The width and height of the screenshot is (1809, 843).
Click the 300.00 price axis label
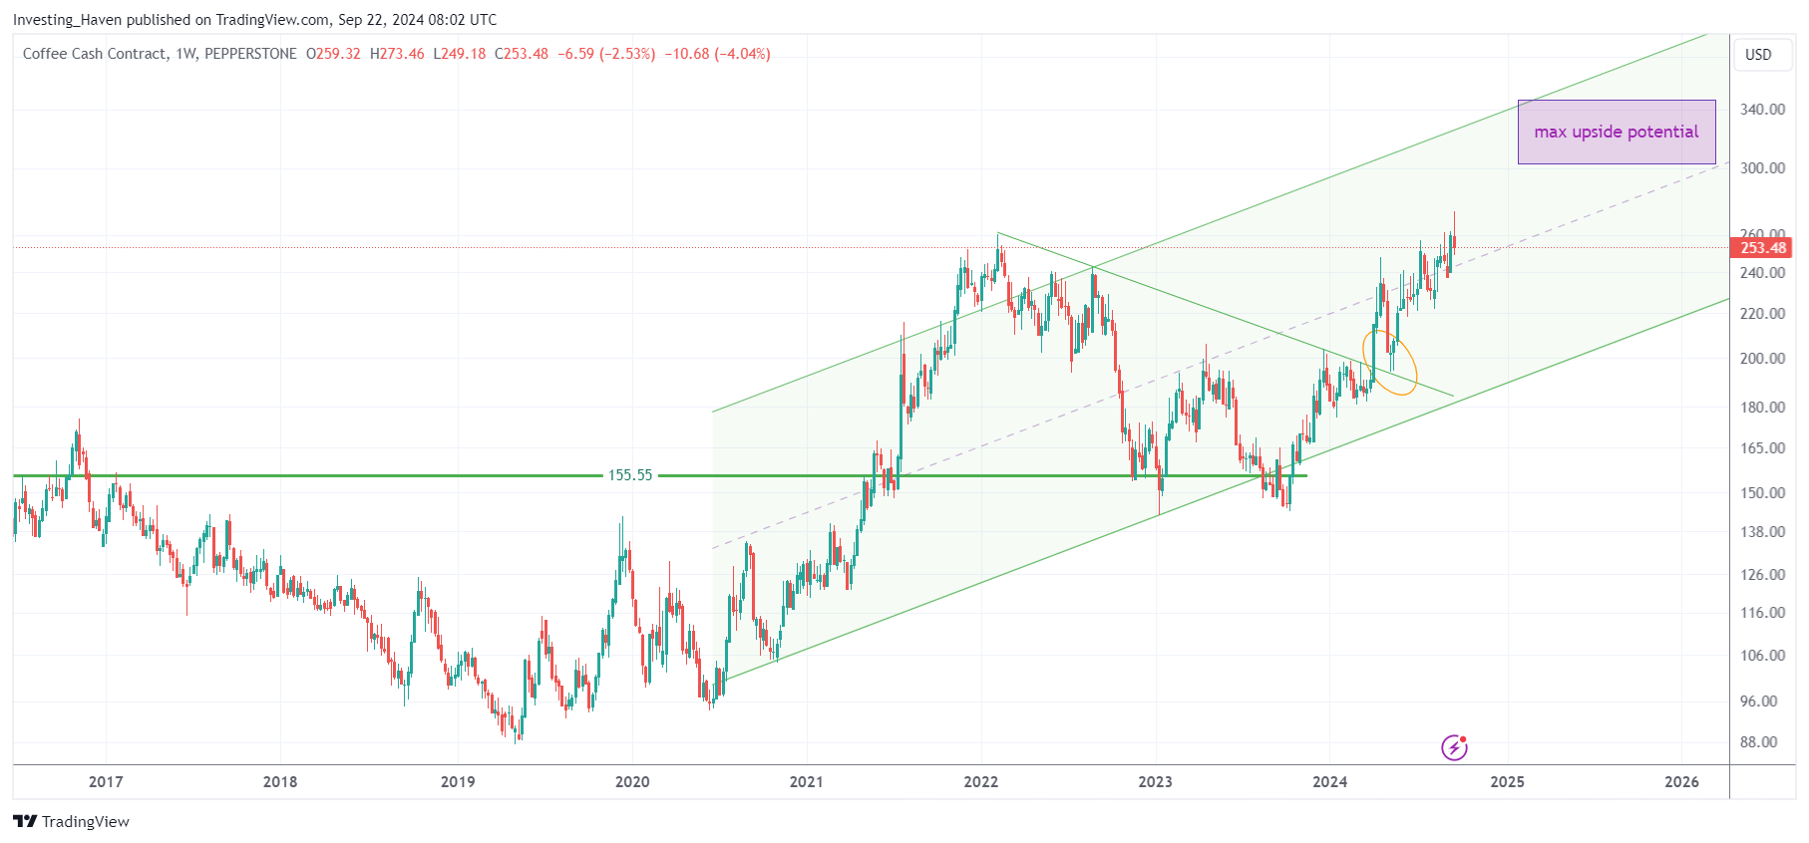pos(1762,168)
